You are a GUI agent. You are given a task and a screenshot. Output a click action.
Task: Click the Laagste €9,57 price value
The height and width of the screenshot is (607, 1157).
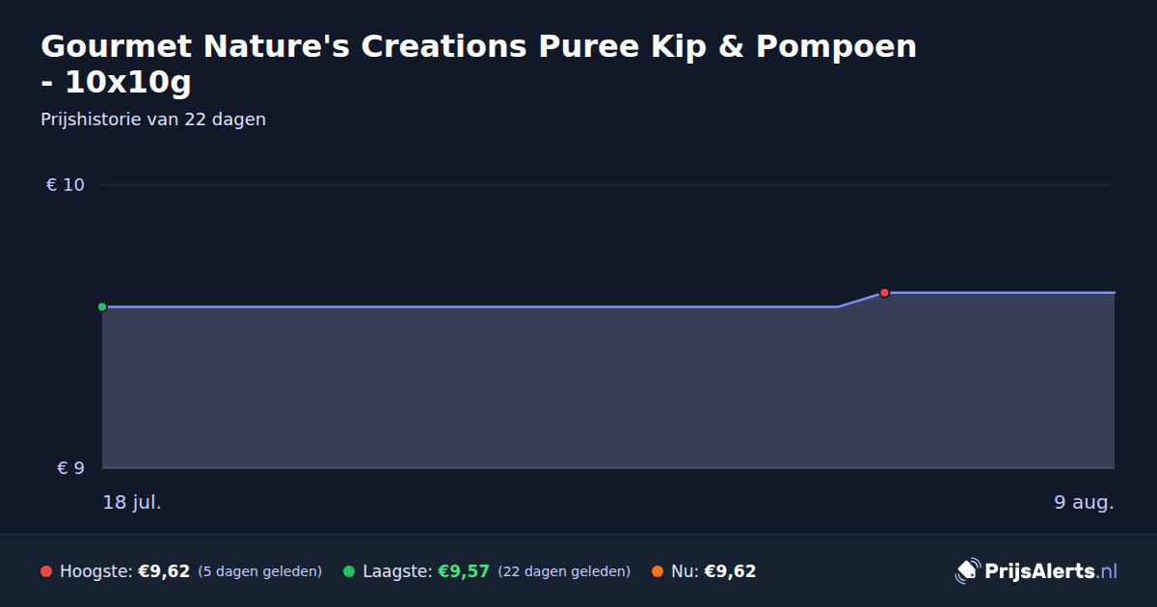[464, 571]
